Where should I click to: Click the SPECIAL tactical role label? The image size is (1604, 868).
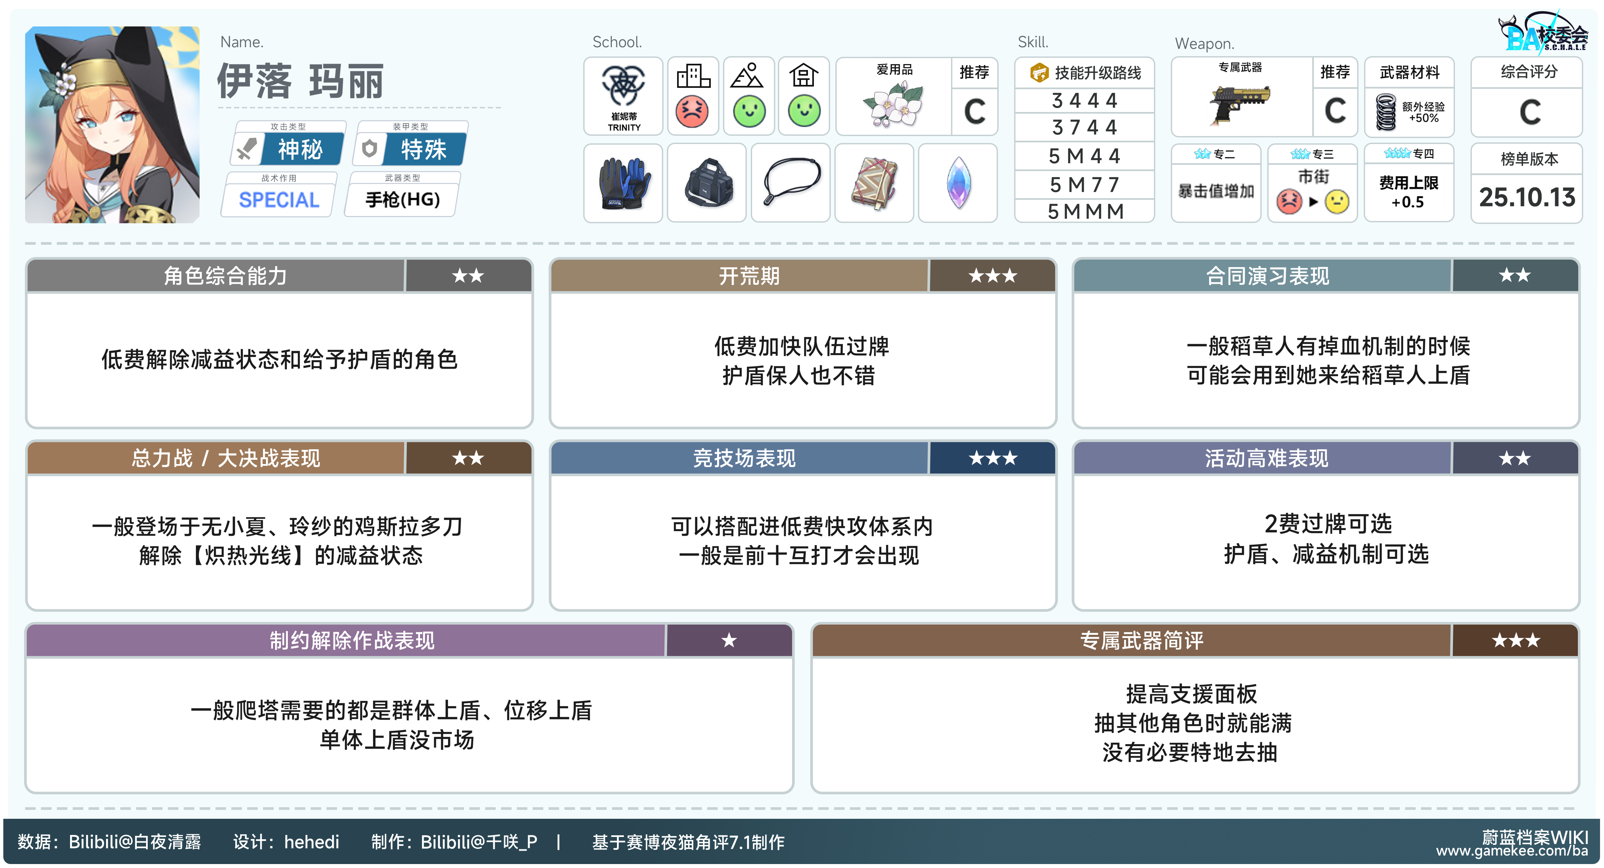click(x=279, y=200)
